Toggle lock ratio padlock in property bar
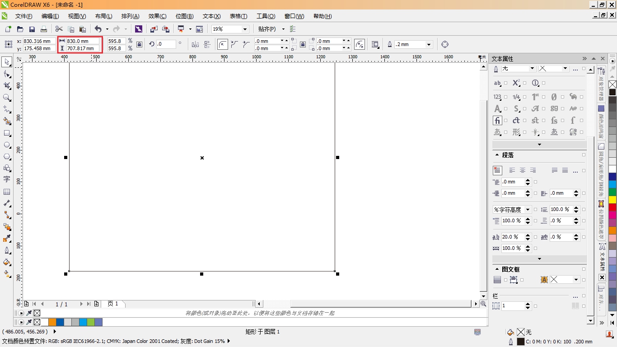The height and width of the screenshot is (347, 617). click(x=139, y=44)
